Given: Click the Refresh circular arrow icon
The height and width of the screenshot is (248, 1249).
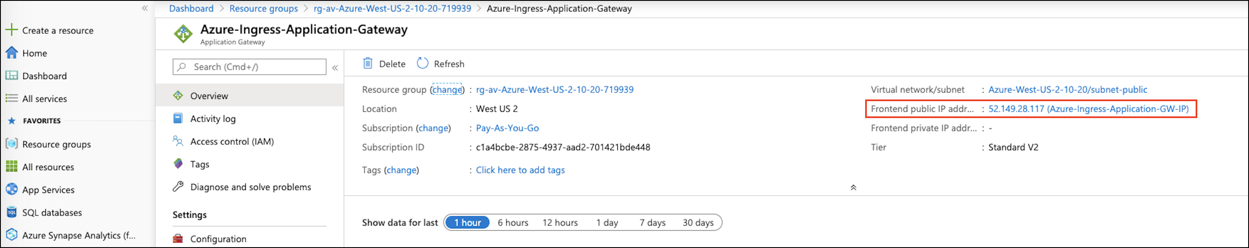Looking at the screenshot, I should click(x=422, y=63).
